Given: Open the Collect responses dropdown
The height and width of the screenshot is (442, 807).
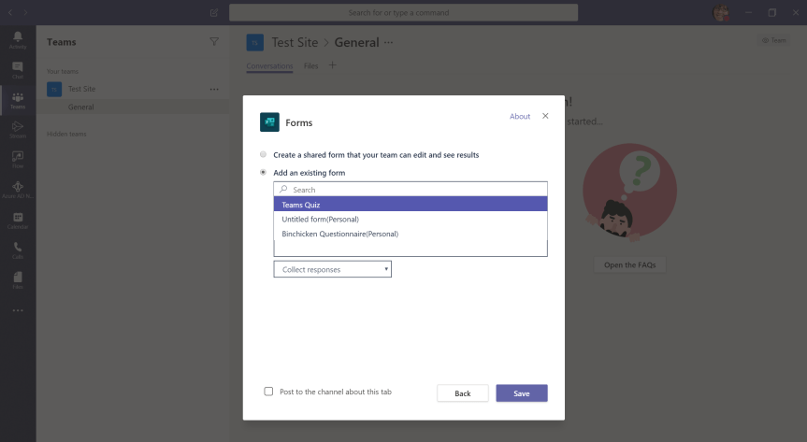Looking at the screenshot, I should (332, 269).
